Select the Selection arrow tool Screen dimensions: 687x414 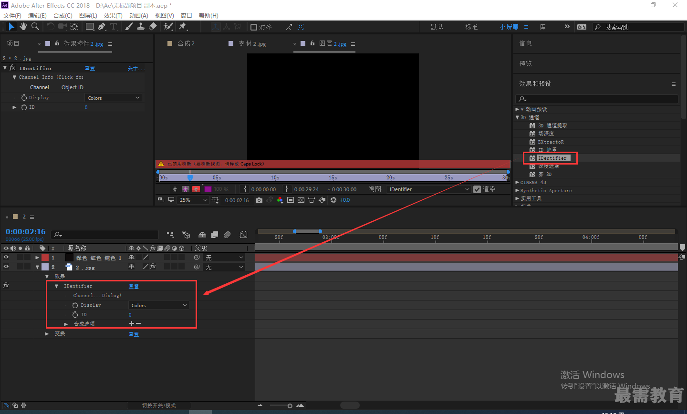pos(12,27)
